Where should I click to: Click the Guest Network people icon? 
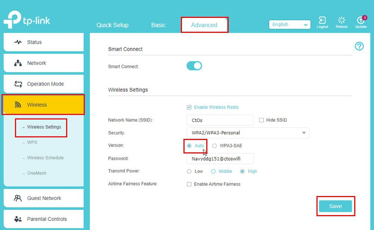click(18, 198)
